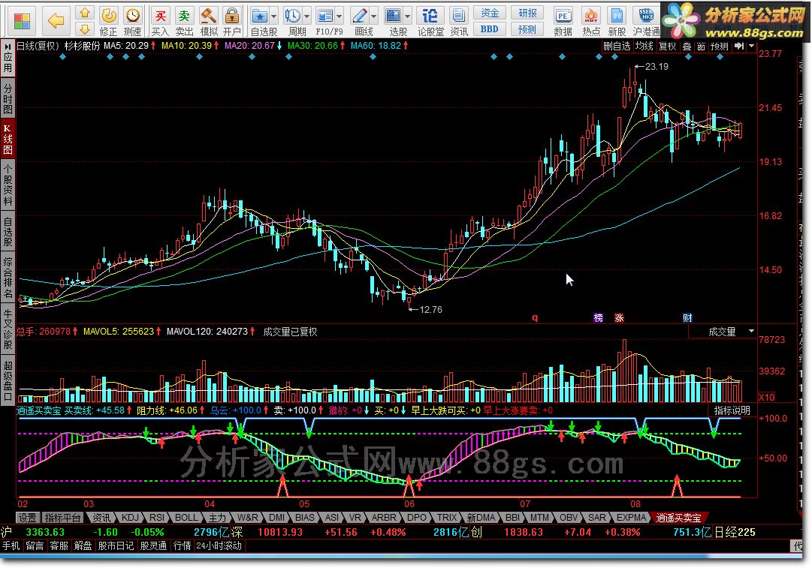The height and width of the screenshot is (568, 812).
Task: Click the 设置 settings tab
Action: tap(27, 517)
